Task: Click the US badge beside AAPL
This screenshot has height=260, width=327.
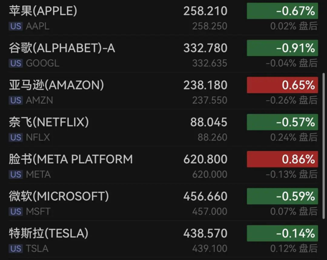Action: click(16, 26)
